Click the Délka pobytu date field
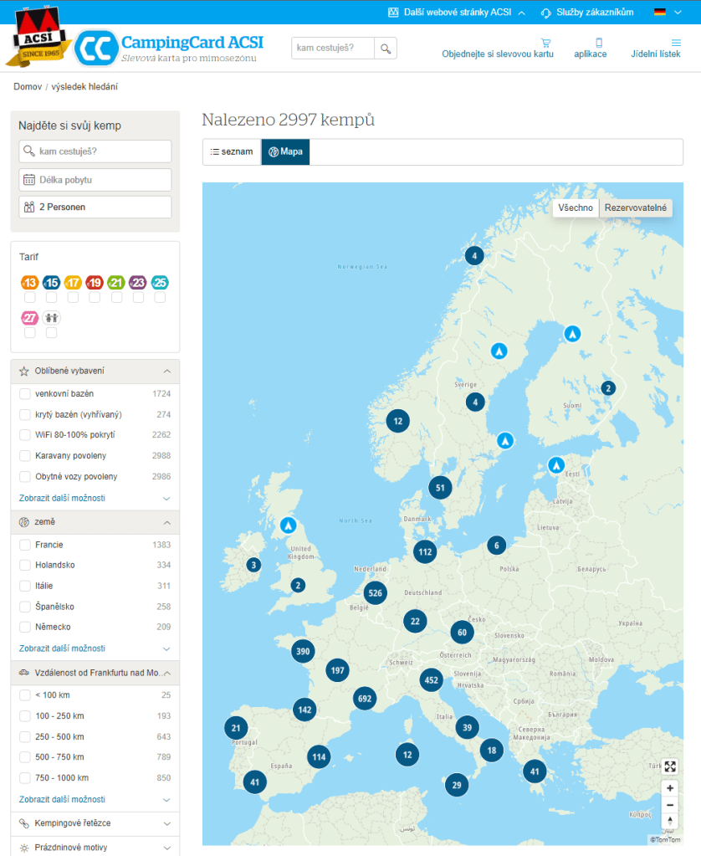This screenshot has width=701, height=856. tap(95, 180)
